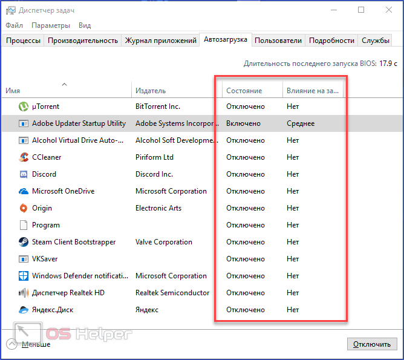Click the Microsoft OneDrive cloud icon

point(24,191)
